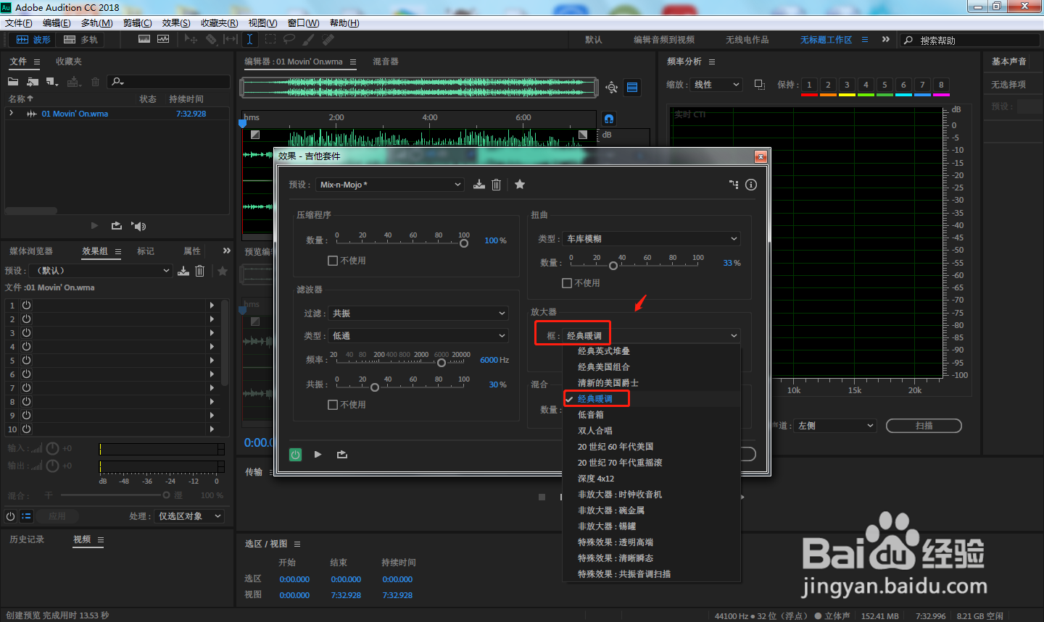Image resolution: width=1044 pixels, height=622 pixels.
Task: Choose 经典英式堆叠 from amplifier list
Action: pos(603,351)
